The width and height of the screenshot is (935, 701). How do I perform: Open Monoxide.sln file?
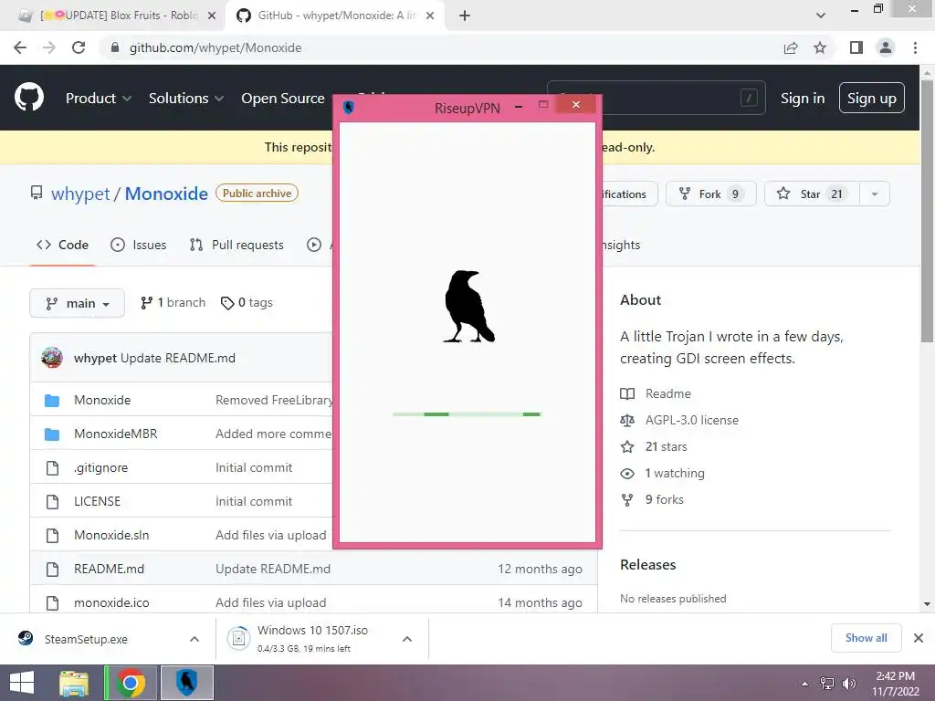pyautogui.click(x=111, y=535)
